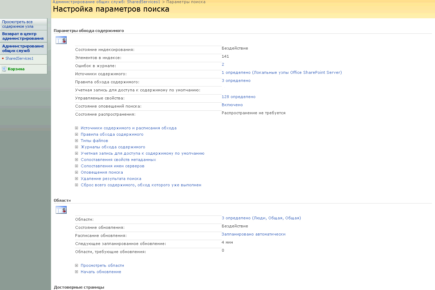This screenshot has width=435, height=290.
Task: Open 3 определено (Люди, Общая, Общая) link
Action: [x=261, y=218]
